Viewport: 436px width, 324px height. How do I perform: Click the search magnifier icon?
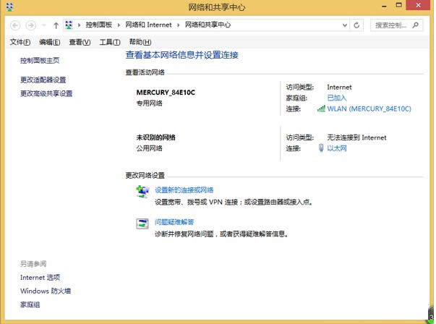point(416,25)
